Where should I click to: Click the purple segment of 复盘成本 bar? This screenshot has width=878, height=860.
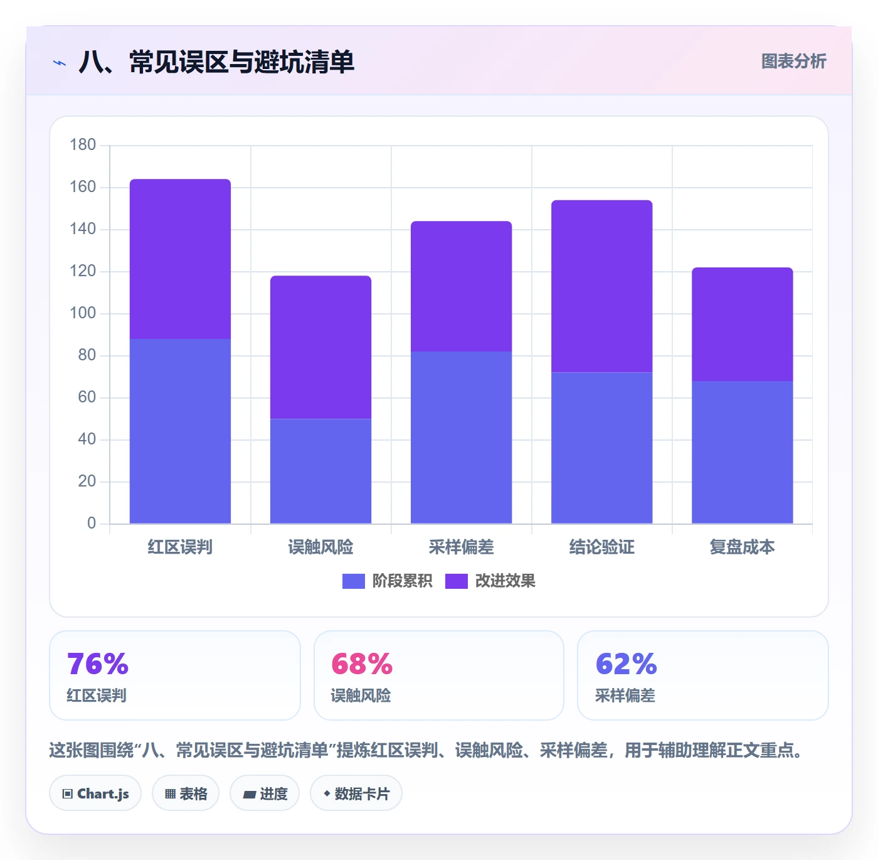[x=742, y=325]
